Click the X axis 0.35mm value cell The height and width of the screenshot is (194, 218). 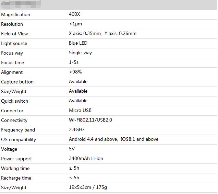click(85, 34)
